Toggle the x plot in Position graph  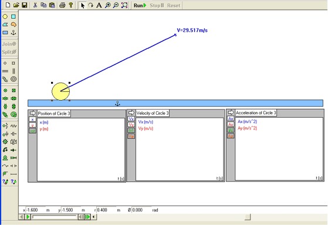coord(32,119)
